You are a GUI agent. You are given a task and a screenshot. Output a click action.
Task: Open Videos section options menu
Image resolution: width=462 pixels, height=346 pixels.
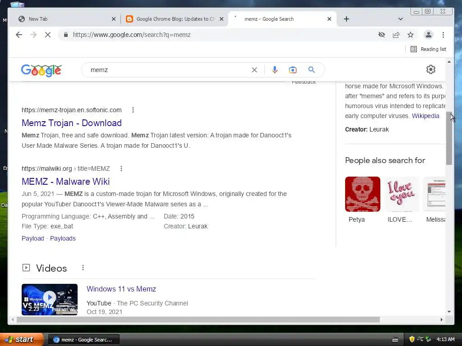(x=83, y=268)
